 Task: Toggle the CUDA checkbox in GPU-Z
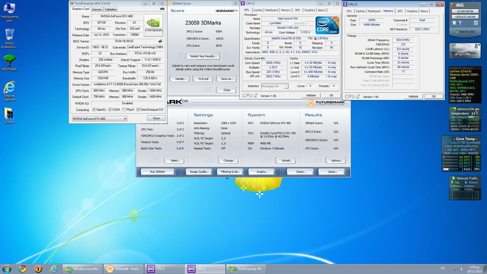(x=110, y=110)
